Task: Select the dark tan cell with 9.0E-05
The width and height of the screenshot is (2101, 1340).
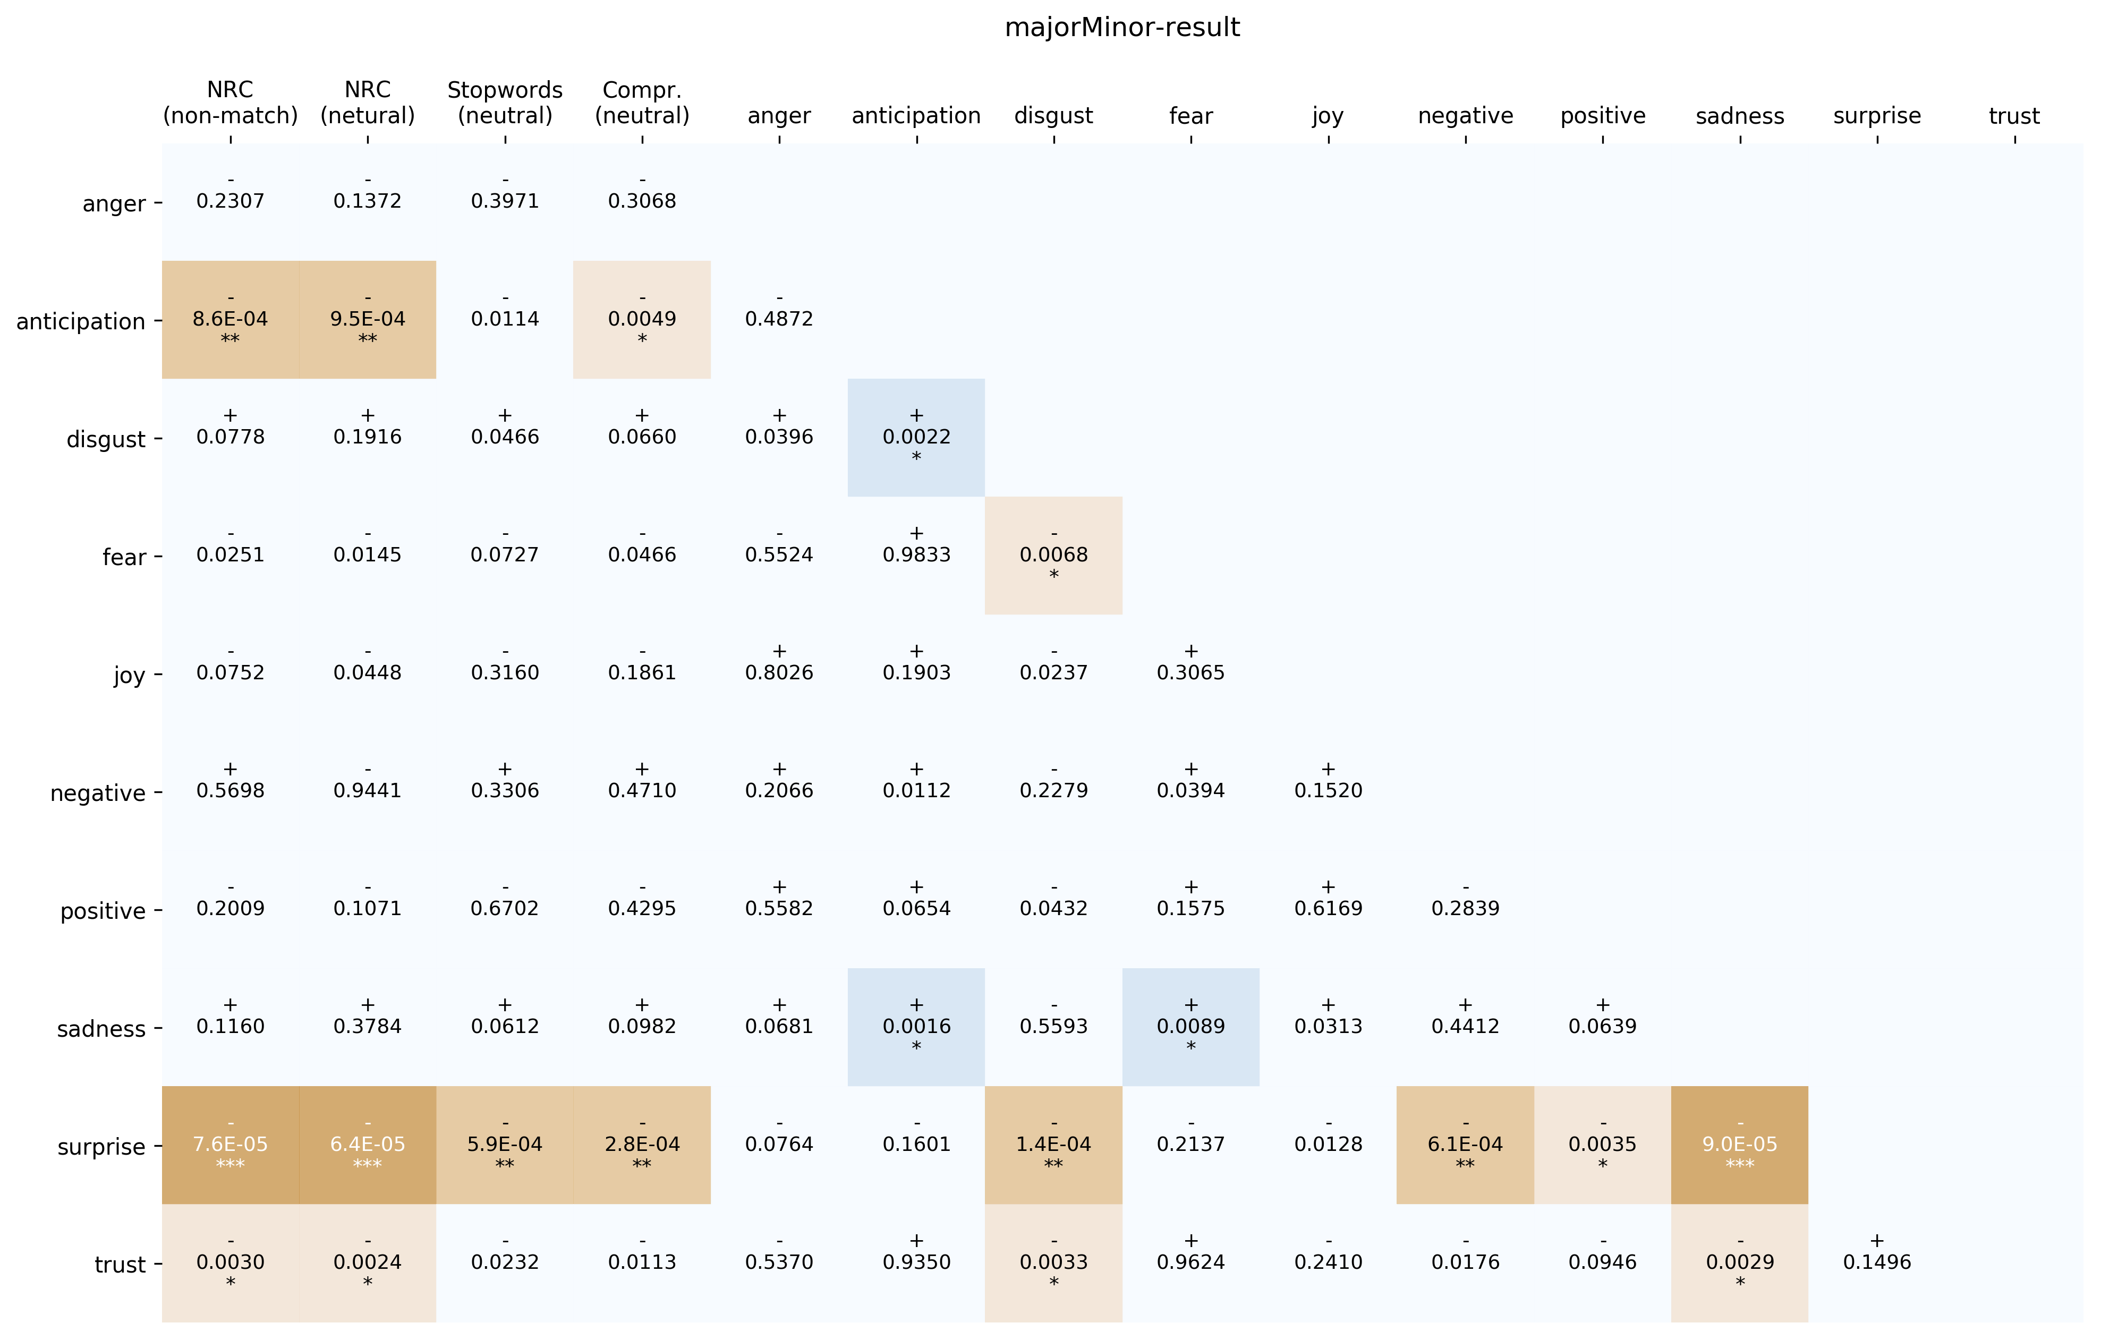Action: (1740, 1145)
